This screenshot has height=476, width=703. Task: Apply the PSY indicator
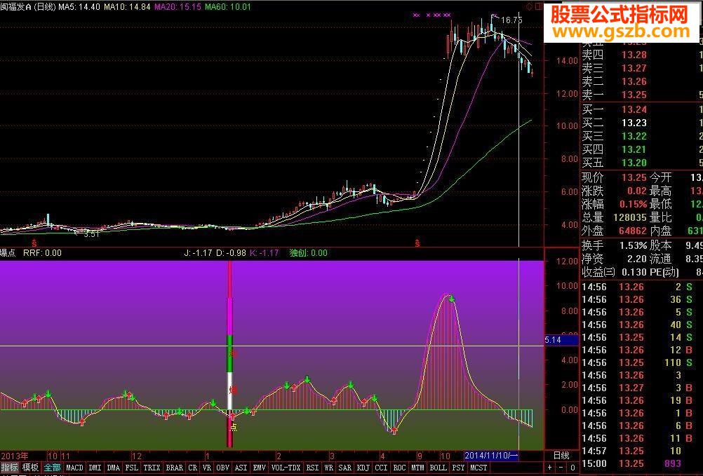[458, 468]
